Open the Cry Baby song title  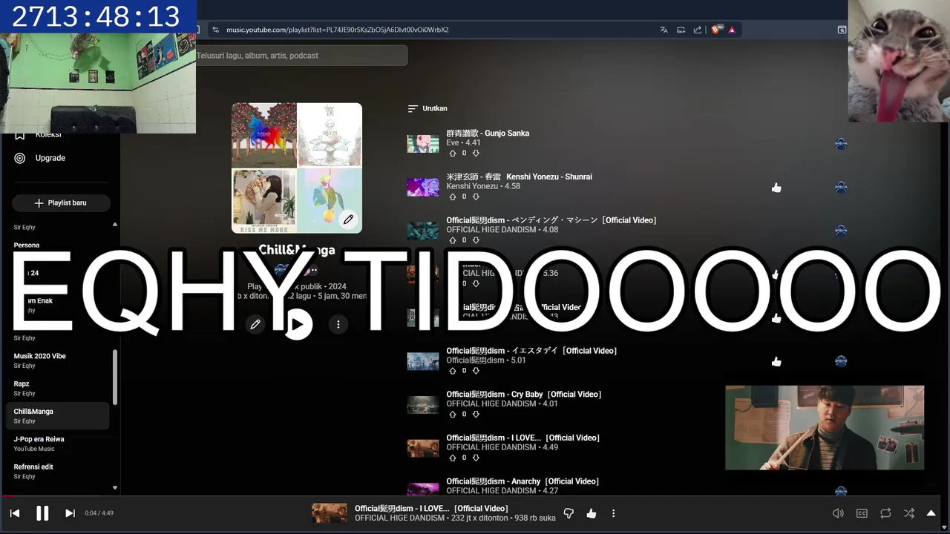pyautogui.click(x=523, y=395)
